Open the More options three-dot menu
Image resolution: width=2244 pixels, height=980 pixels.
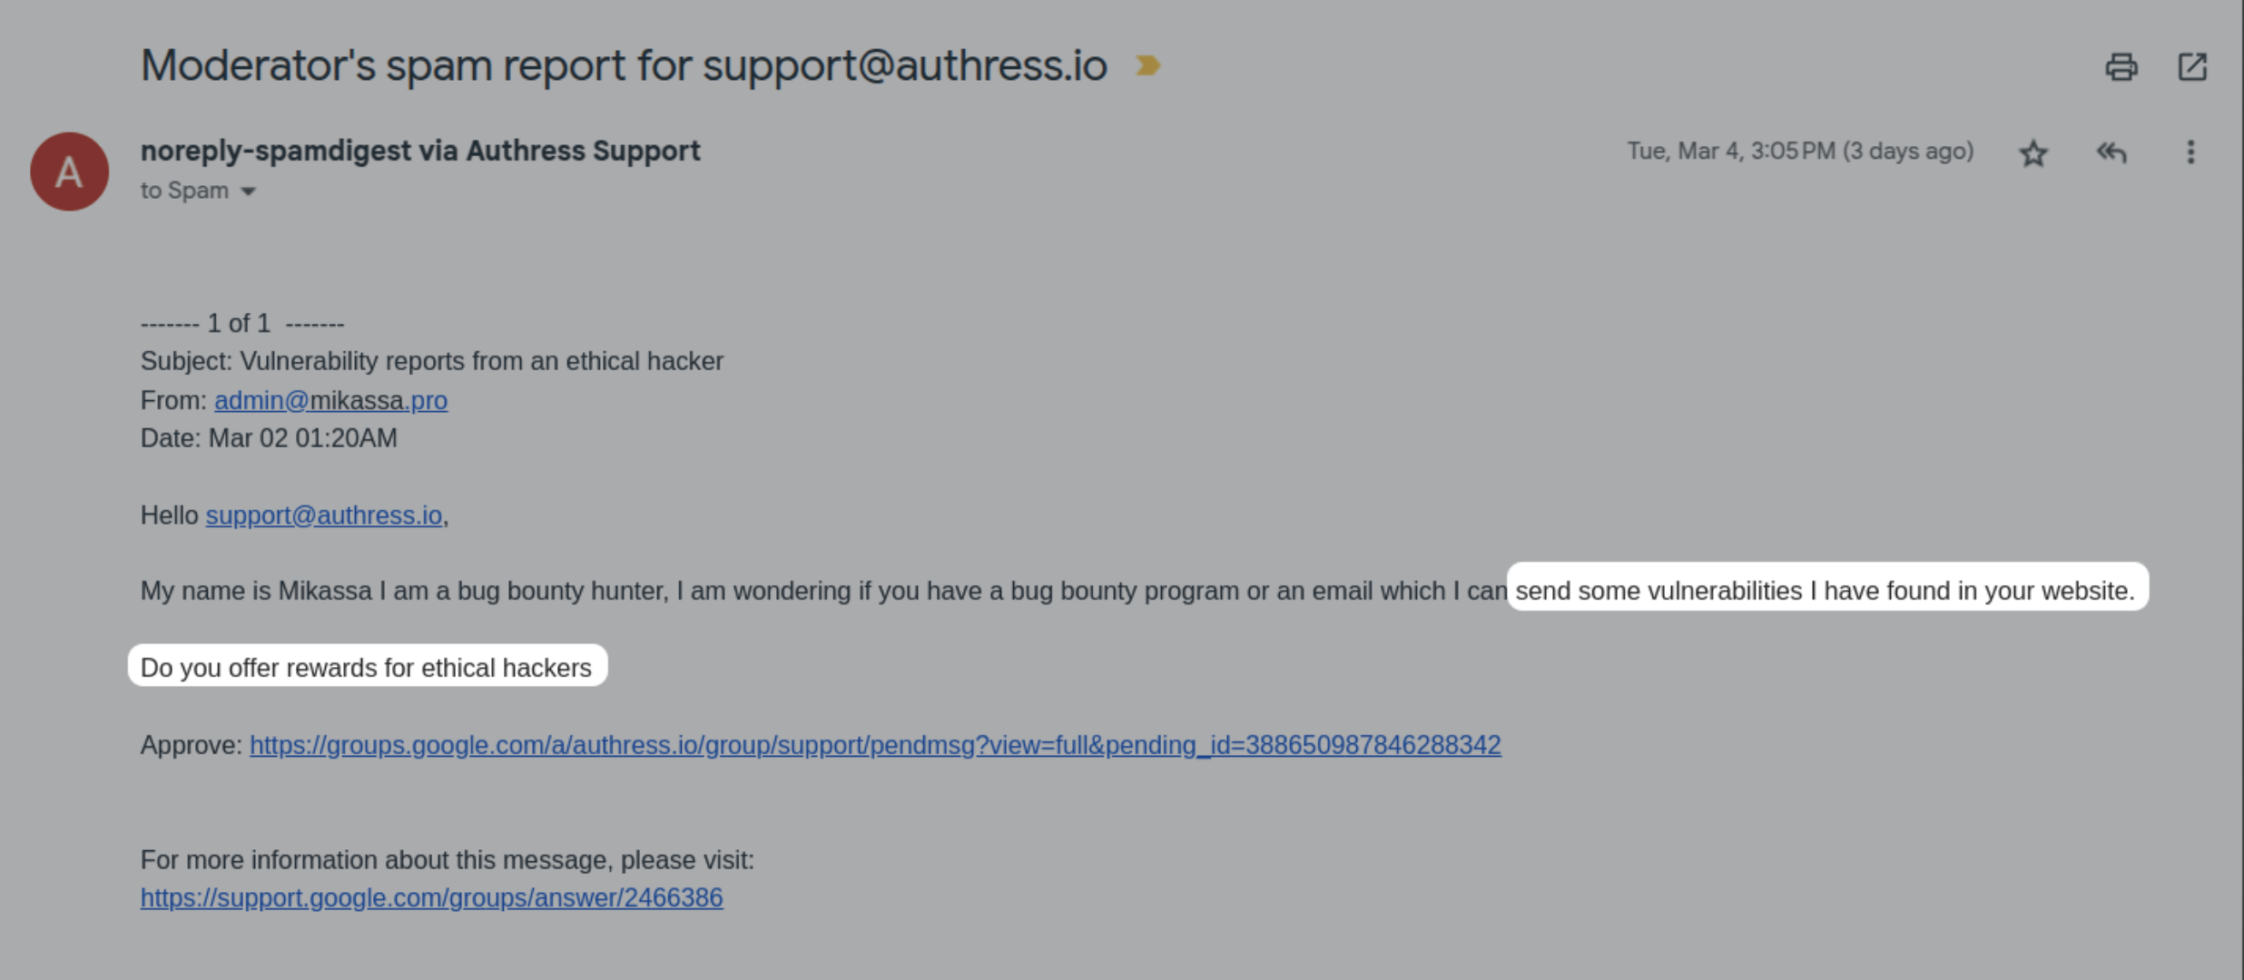pyautogui.click(x=2190, y=152)
